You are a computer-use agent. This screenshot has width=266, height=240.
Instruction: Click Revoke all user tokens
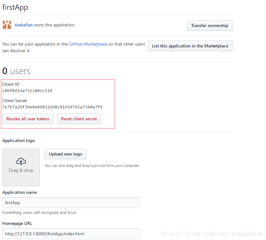pyautogui.click(x=28, y=119)
